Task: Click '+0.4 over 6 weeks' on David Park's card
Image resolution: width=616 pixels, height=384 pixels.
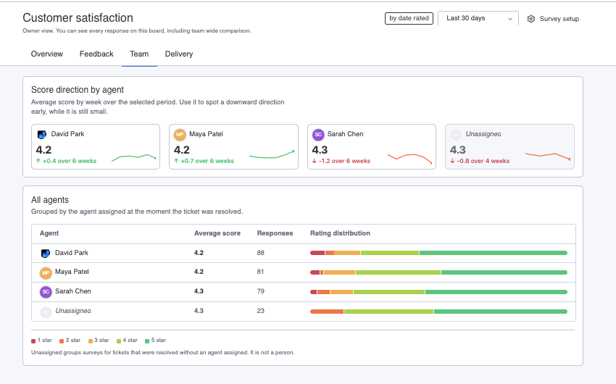Action: click(x=70, y=161)
